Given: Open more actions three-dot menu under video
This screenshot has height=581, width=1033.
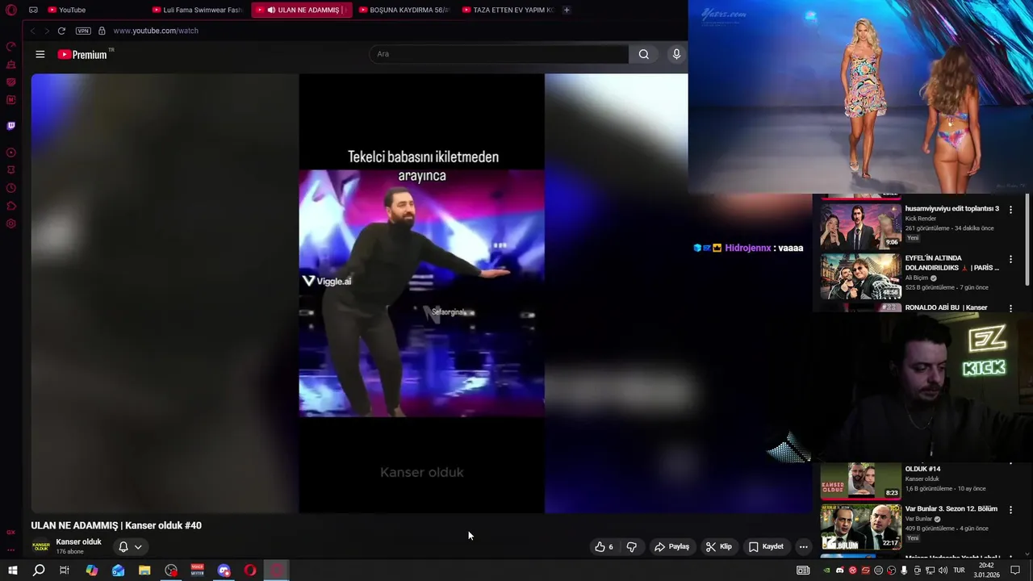Looking at the screenshot, I should (803, 546).
